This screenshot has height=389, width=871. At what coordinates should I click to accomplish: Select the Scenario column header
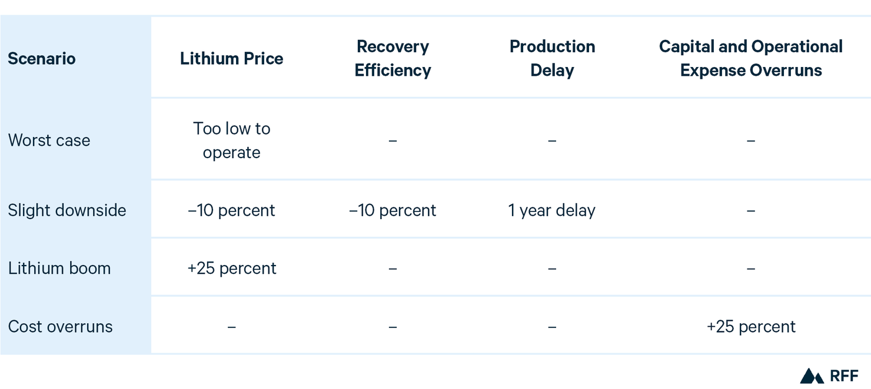pos(42,59)
